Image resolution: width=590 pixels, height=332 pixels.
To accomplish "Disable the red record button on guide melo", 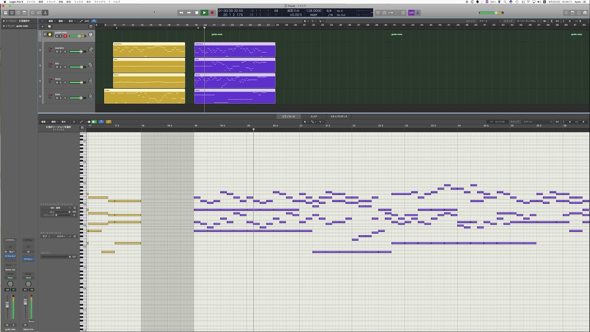I will click(x=65, y=36).
